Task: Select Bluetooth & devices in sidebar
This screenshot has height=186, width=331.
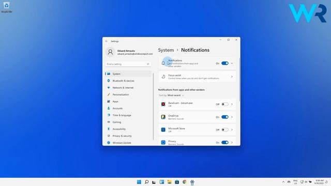Action: click(128, 81)
